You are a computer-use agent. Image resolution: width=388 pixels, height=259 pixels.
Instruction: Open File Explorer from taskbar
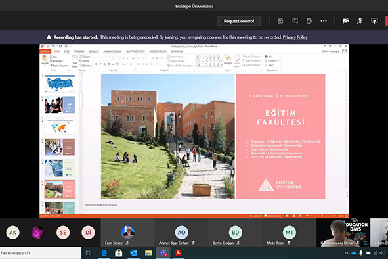[x=148, y=253]
